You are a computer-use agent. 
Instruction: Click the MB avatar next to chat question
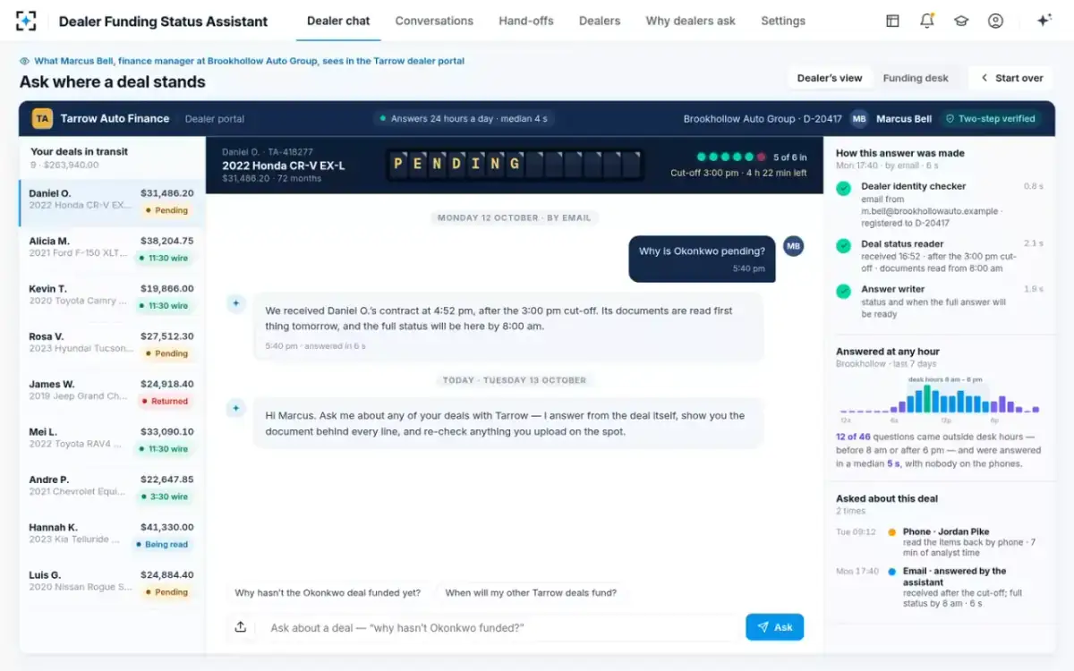pos(793,246)
